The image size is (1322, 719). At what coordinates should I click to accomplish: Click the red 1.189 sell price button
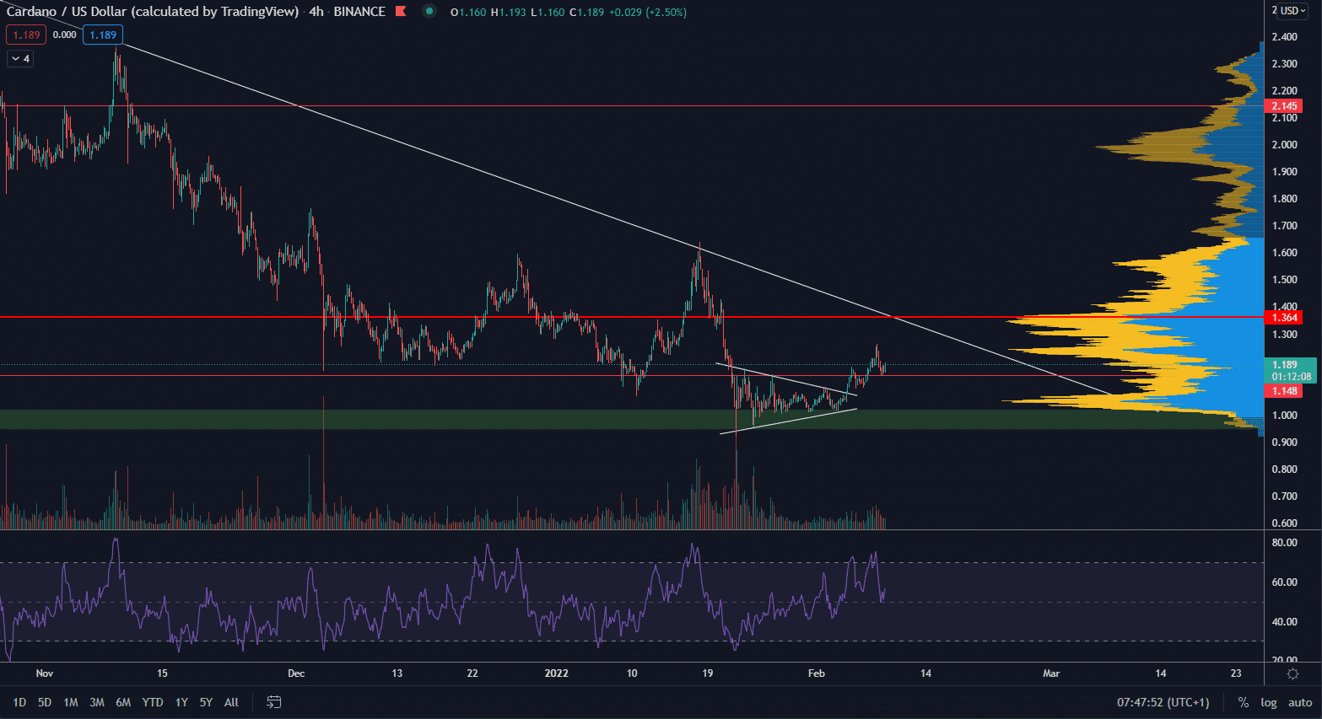point(26,35)
